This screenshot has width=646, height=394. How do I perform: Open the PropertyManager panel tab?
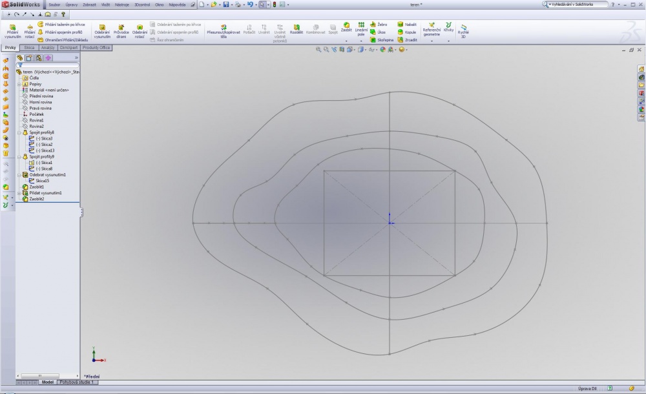point(29,58)
